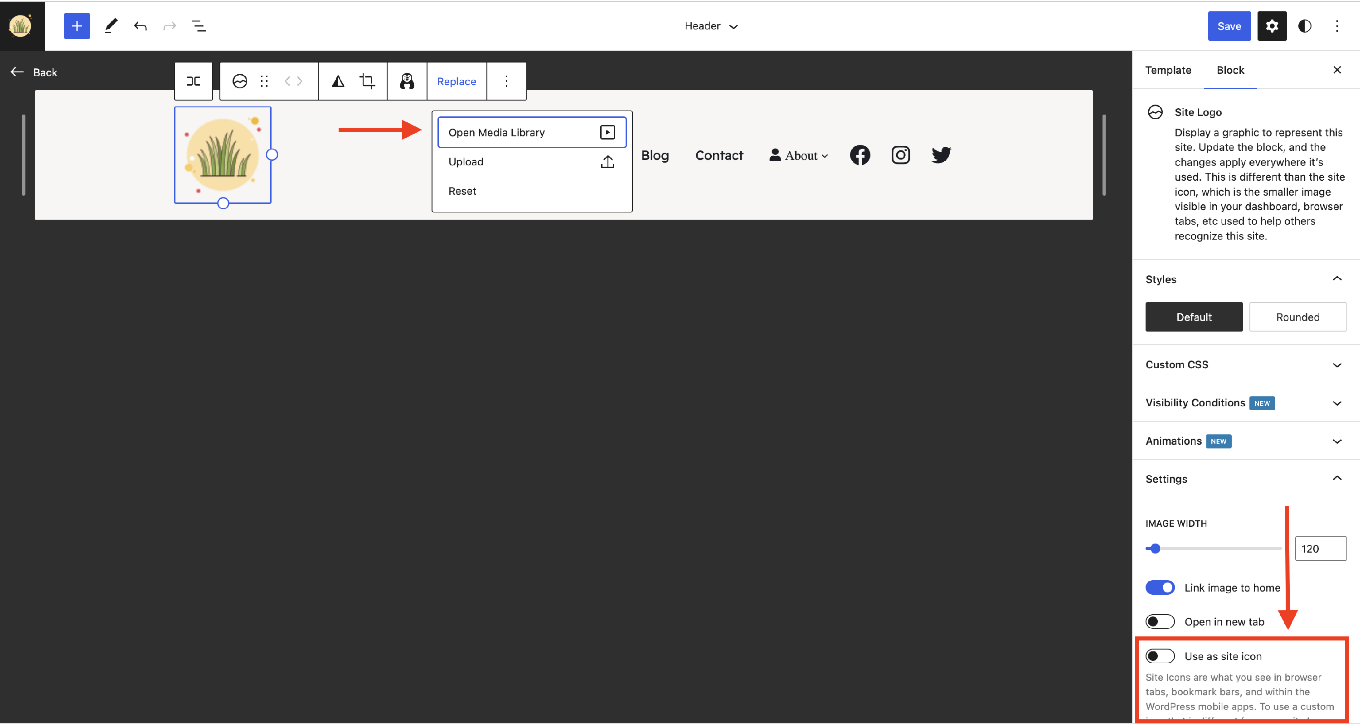Click the duotone filter triangle icon

coord(338,81)
